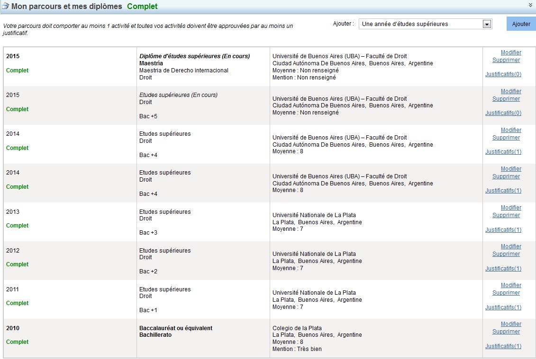Click 'Moyenne : 7' in the 2011 row

(x=288, y=307)
